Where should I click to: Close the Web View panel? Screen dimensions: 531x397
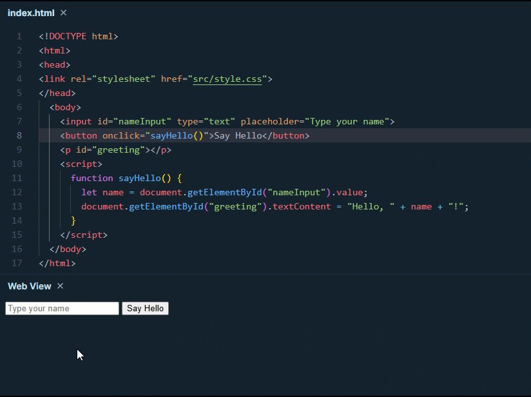pyautogui.click(x=61, y=286)
